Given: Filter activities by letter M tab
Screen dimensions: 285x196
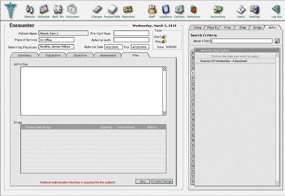Looking at the screenshot, I should coord(193,114).
